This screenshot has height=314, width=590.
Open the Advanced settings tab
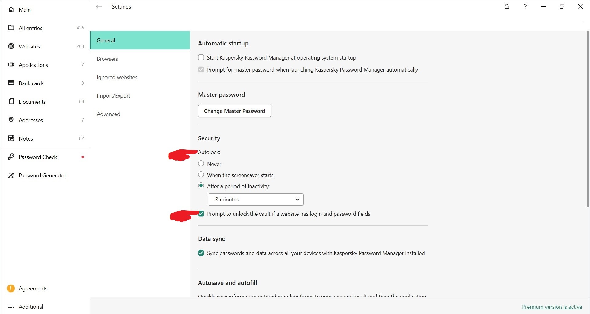tap(140, 114)
